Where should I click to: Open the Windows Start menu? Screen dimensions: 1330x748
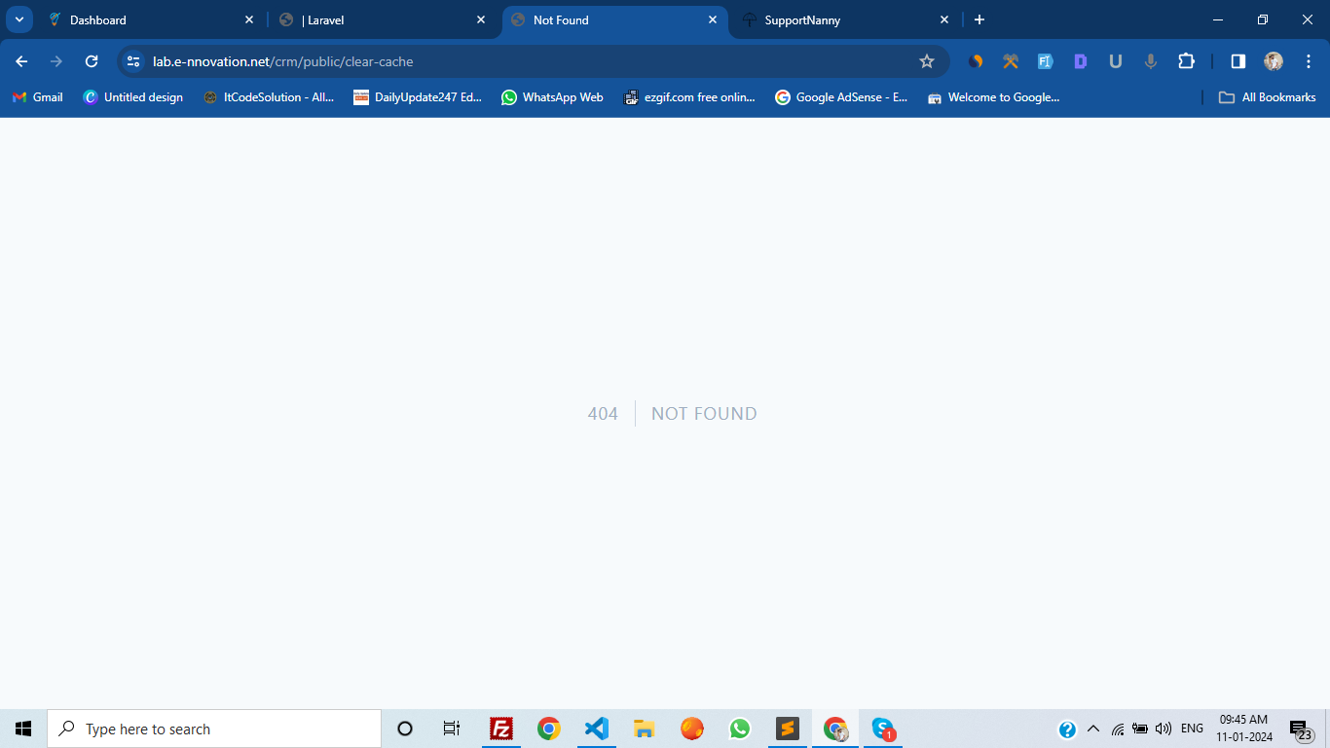pyautogui.click(x=23, y=729)
